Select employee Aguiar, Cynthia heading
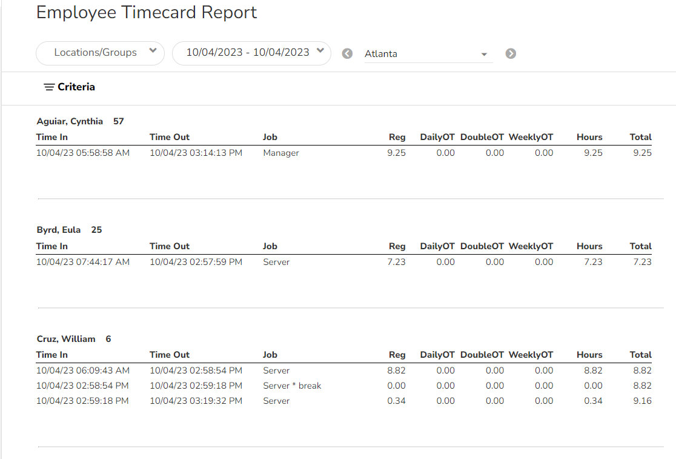The height and width of the screenshot is (459, 676). [70, 121]
